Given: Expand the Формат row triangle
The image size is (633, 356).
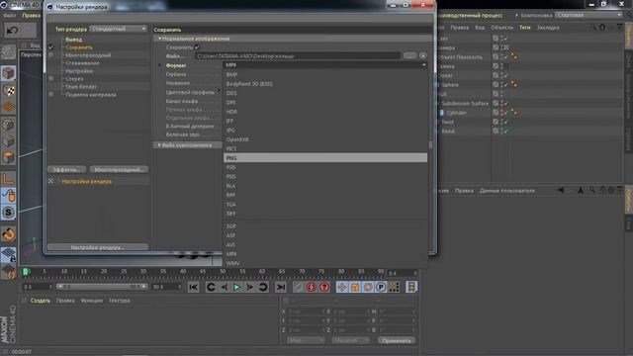Looking at the screenshot, I should (x=160, y=65).
